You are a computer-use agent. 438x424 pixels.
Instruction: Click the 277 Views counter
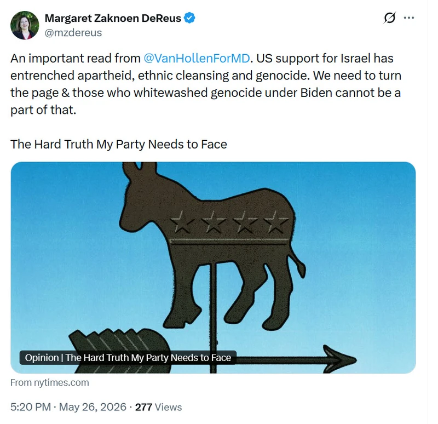pyautogui.click(x=158, y=407)
